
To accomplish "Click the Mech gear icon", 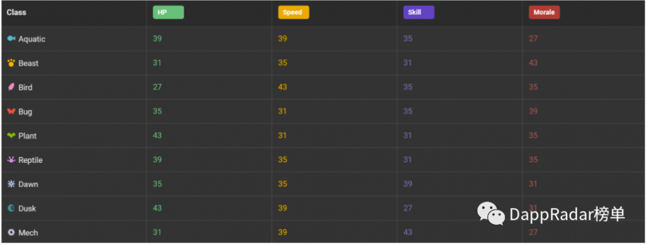I will (11, 232).
